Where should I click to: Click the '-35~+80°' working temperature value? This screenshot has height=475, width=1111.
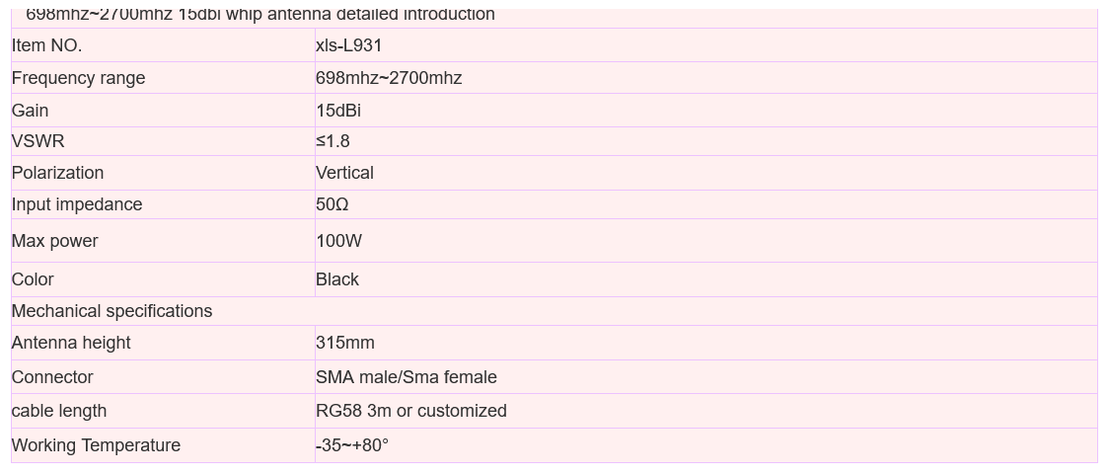[352, 446]
